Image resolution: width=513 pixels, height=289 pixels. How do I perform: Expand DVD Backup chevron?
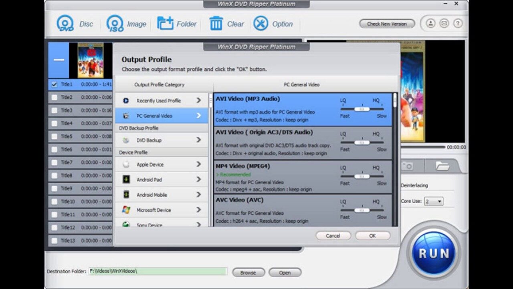(x=199, y=140)
